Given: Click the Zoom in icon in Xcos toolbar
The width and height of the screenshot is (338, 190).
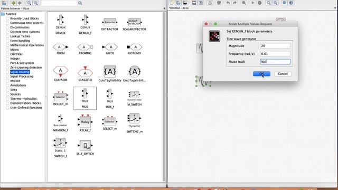Looking at the screenshot, I should pos(269,3).
